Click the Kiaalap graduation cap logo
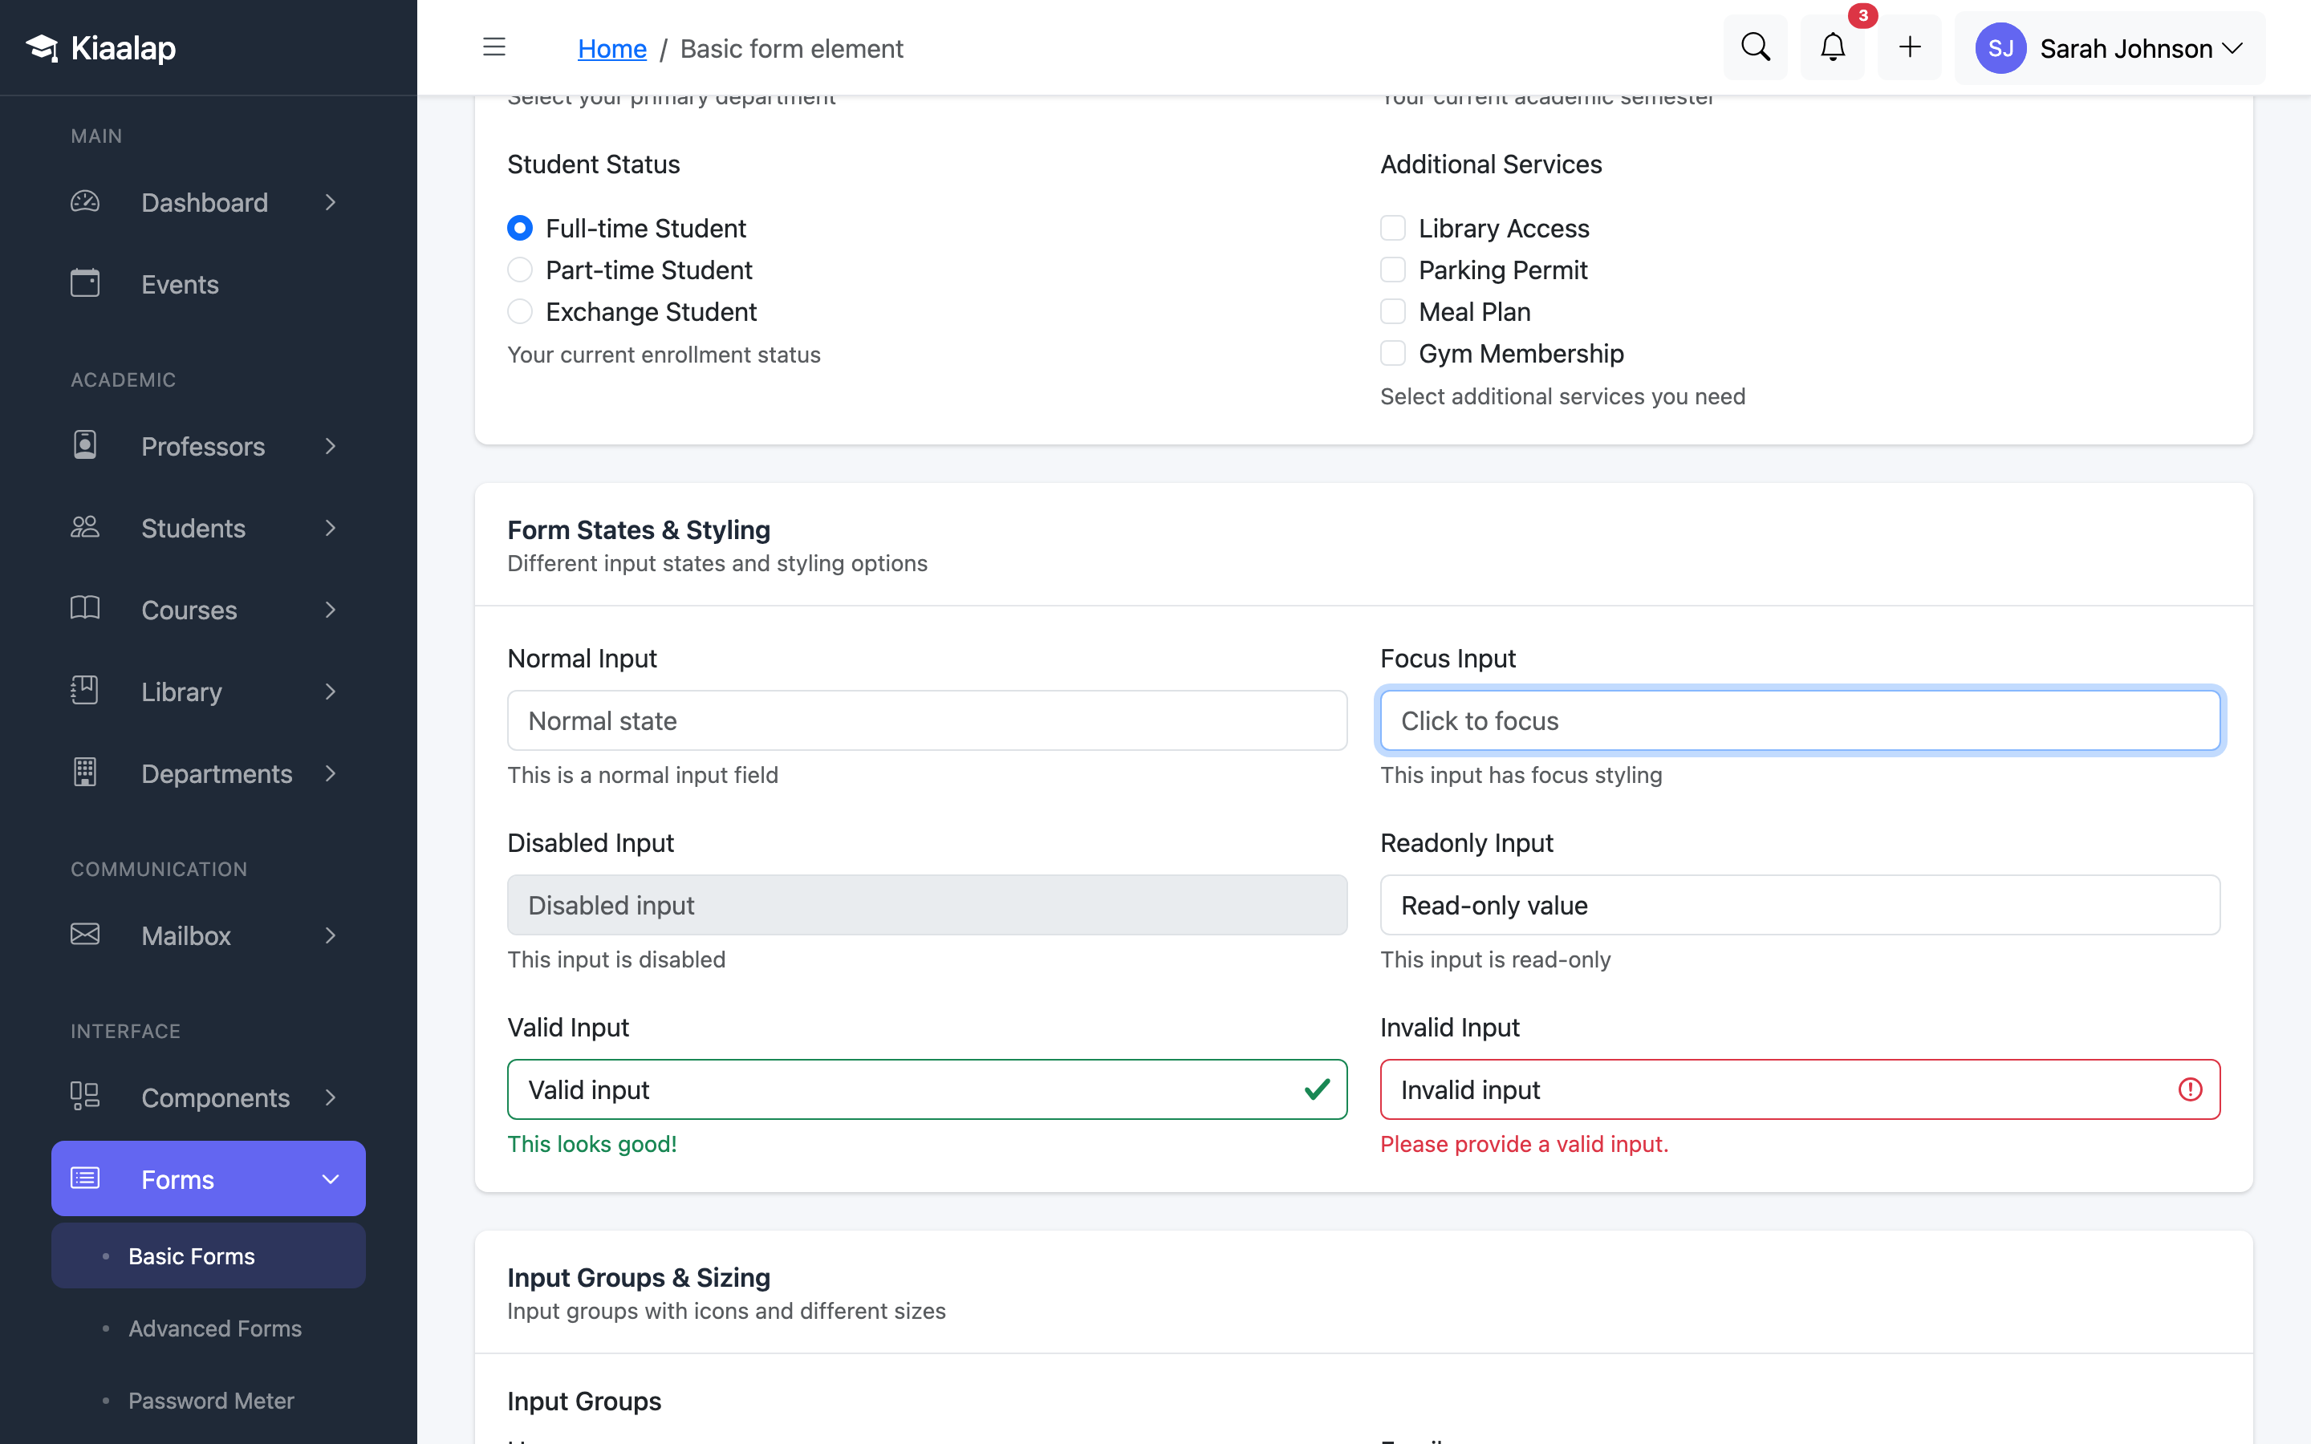This screenshot has height=1444, width=2311. click(x=42, y=48)
